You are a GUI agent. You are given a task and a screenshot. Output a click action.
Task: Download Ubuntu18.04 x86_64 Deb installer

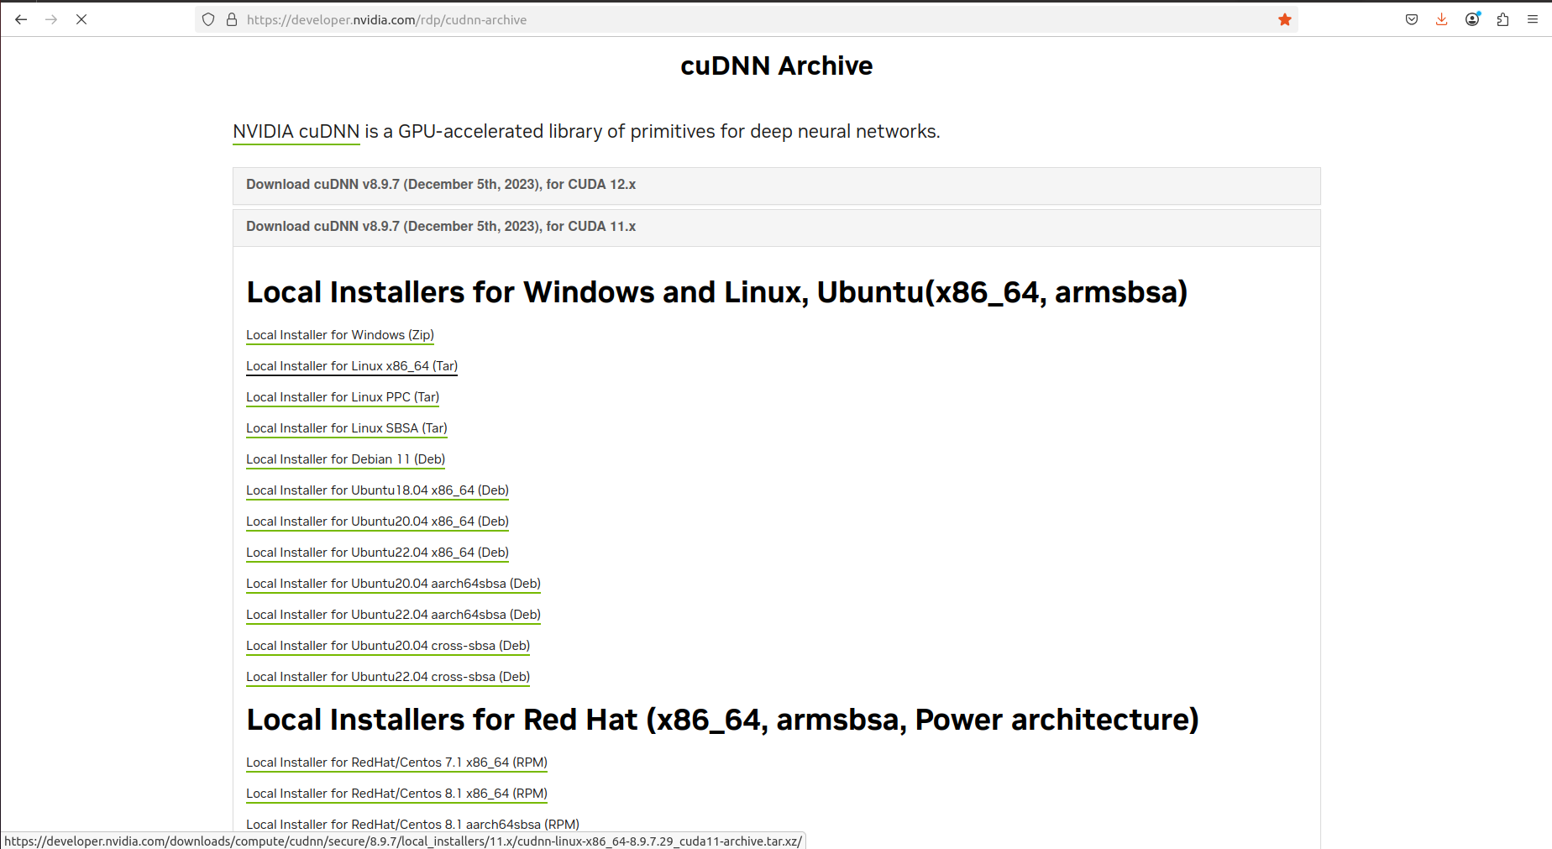click(377, 490)
